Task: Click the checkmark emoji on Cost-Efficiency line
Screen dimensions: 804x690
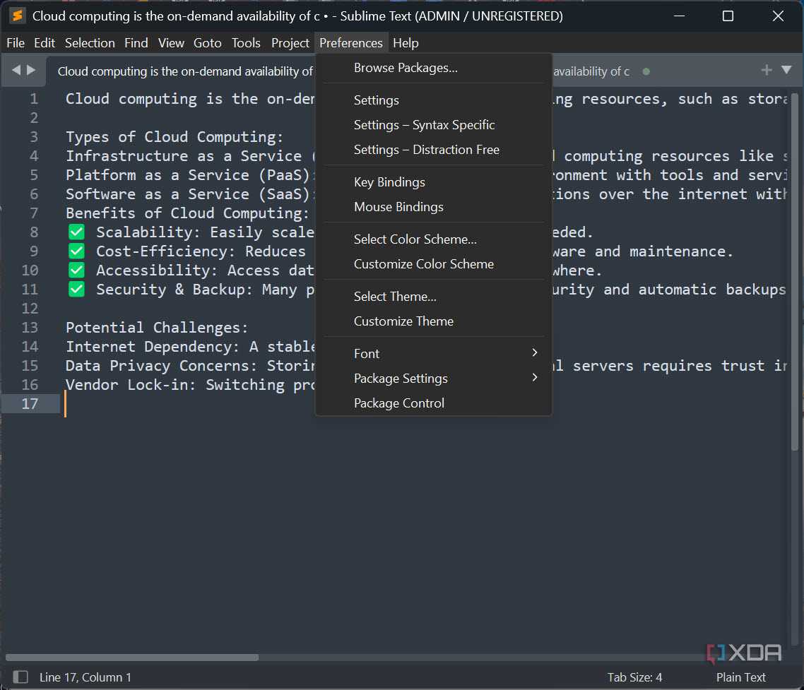Action: [76, 251]
